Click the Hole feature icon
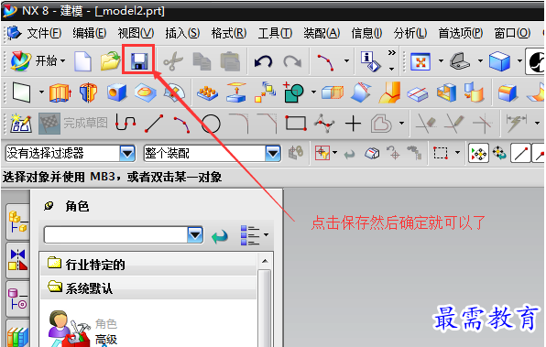The height and width of the screenshot is (347, 546). tap(116, 92)
